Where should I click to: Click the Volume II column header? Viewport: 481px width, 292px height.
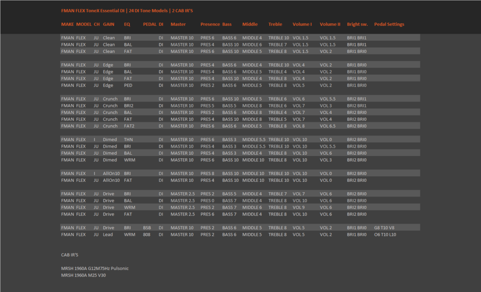[x=330, y=24]
